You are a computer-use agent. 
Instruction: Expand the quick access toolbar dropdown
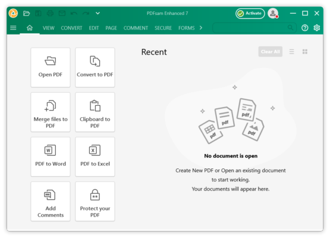[98, 13]
